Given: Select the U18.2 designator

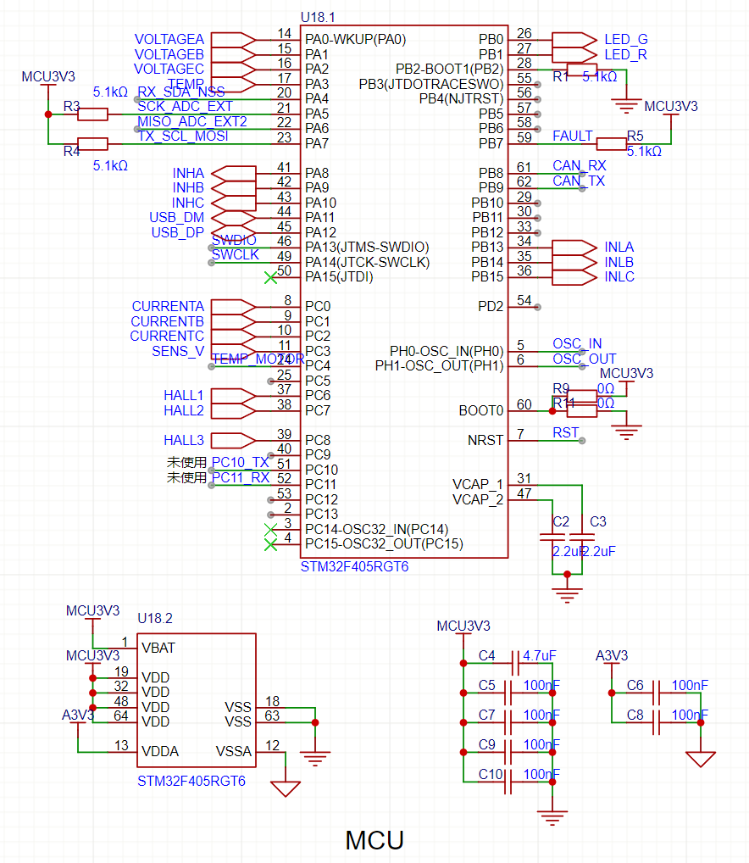Looking at the screenshot, I should (x=155, y=619).
